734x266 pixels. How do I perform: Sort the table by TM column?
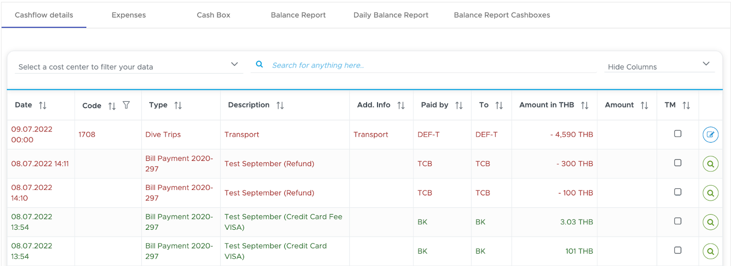pyautogui.click(x=686, y=105)
